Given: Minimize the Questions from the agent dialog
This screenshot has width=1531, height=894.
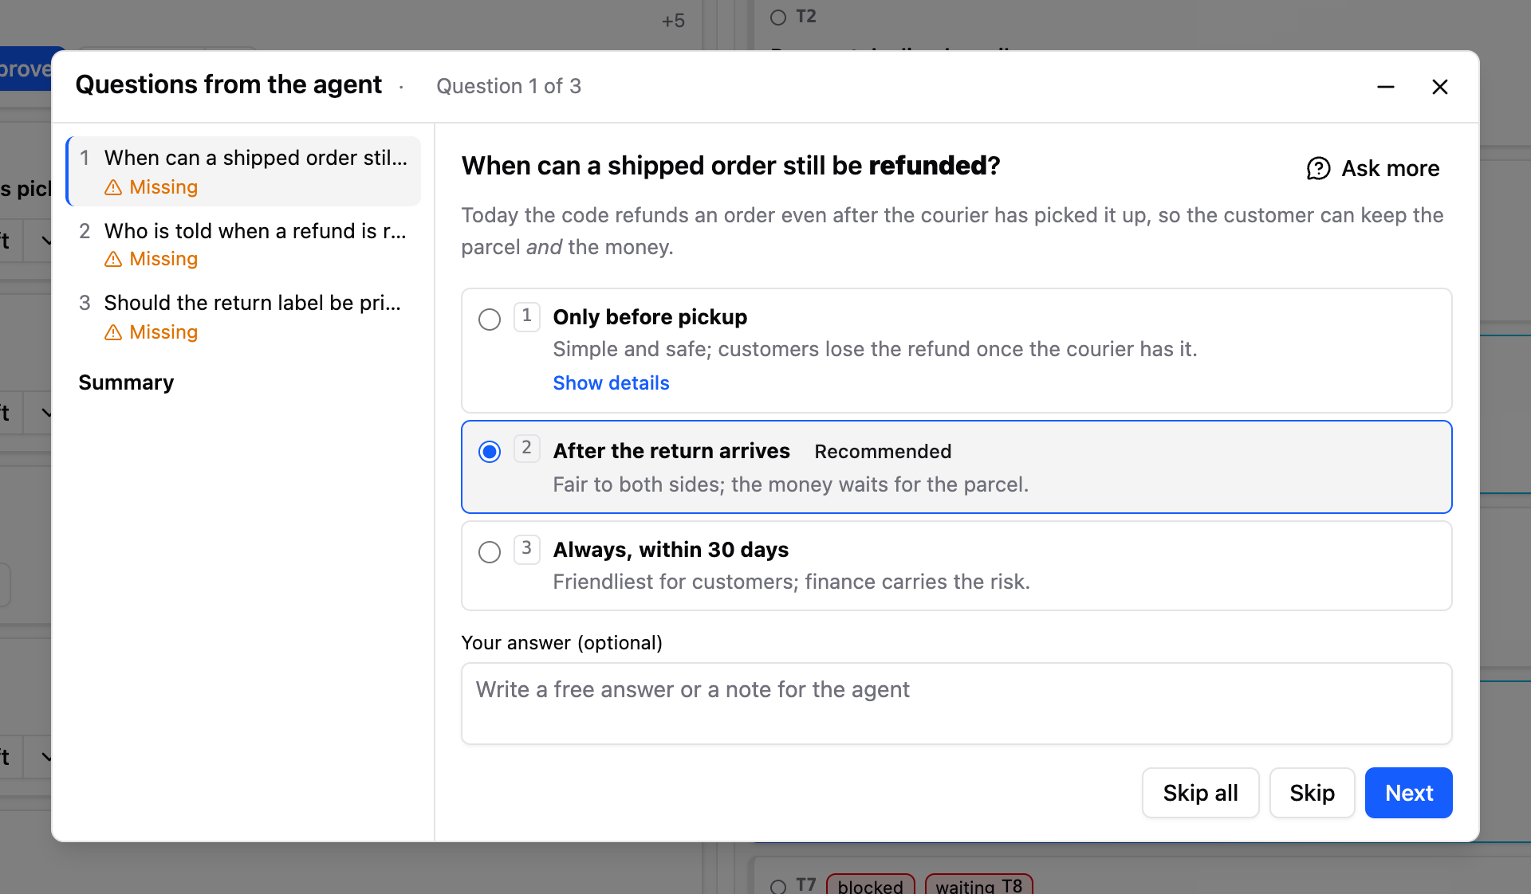Looking at the screenshot, I should tap(1386, 87).
